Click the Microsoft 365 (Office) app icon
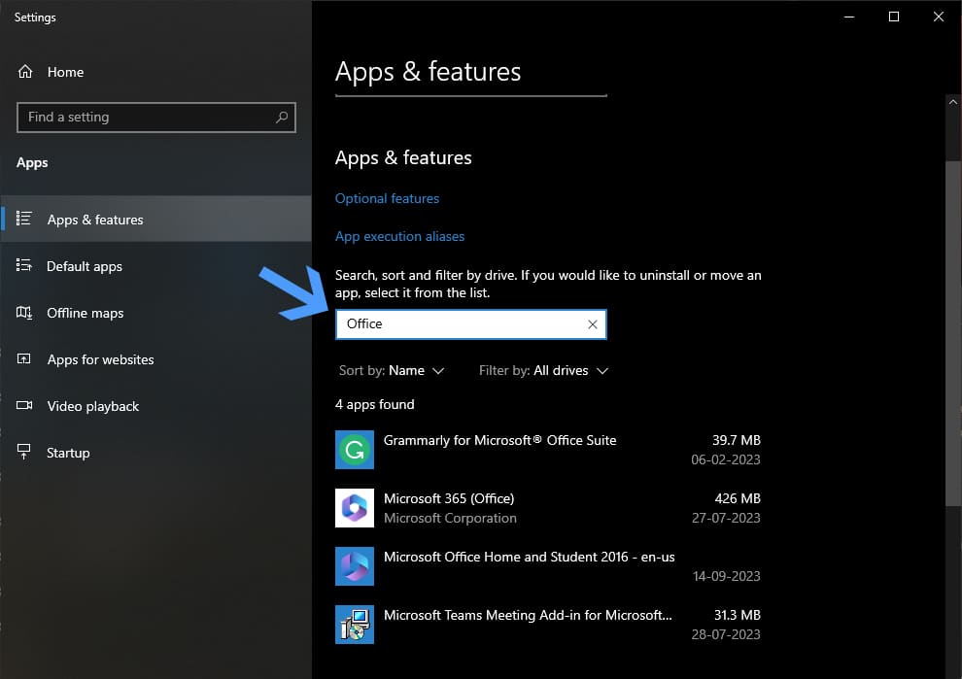This screenshot has width=962, height=679. (355, 508)
